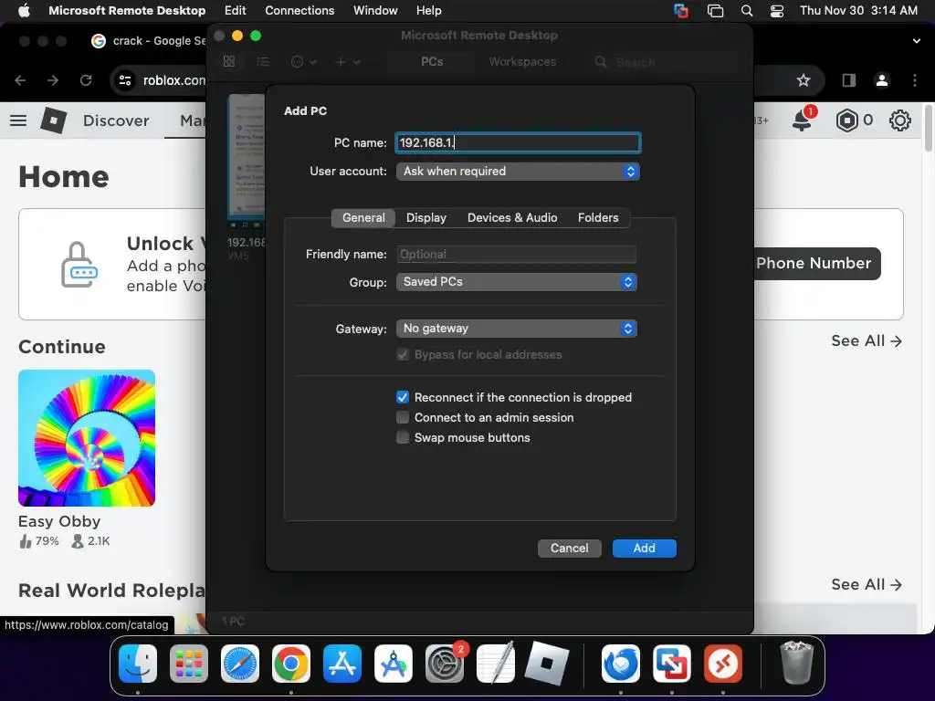Toggle Bypass for local addresses checkbox
This screenshot has height=701, width=935.
pyautogui.click(x=403, y=355)
